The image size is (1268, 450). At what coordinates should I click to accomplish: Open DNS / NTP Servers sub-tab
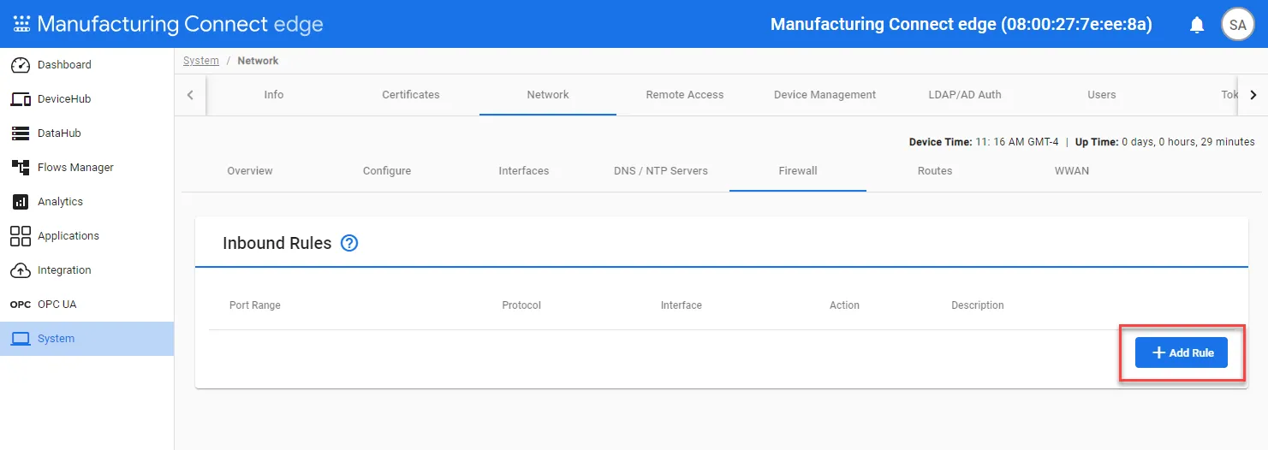(x=661, y=171)
